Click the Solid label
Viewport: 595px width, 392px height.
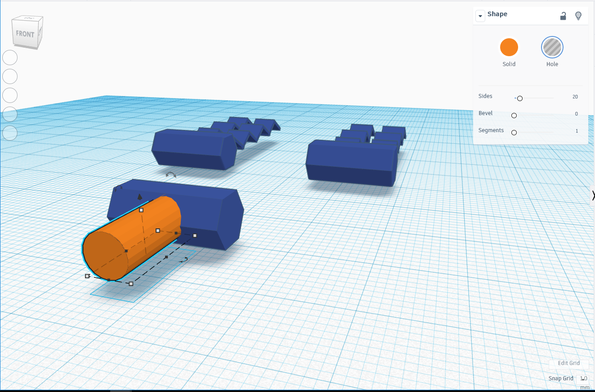(x=509, y=64)
